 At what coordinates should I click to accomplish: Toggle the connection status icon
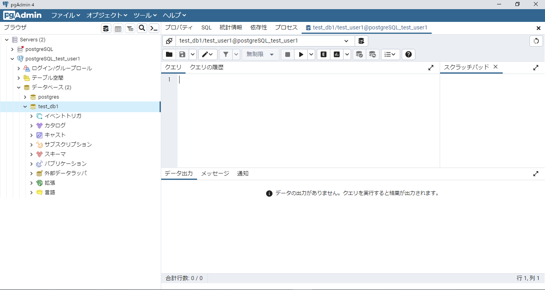point(169,41)
